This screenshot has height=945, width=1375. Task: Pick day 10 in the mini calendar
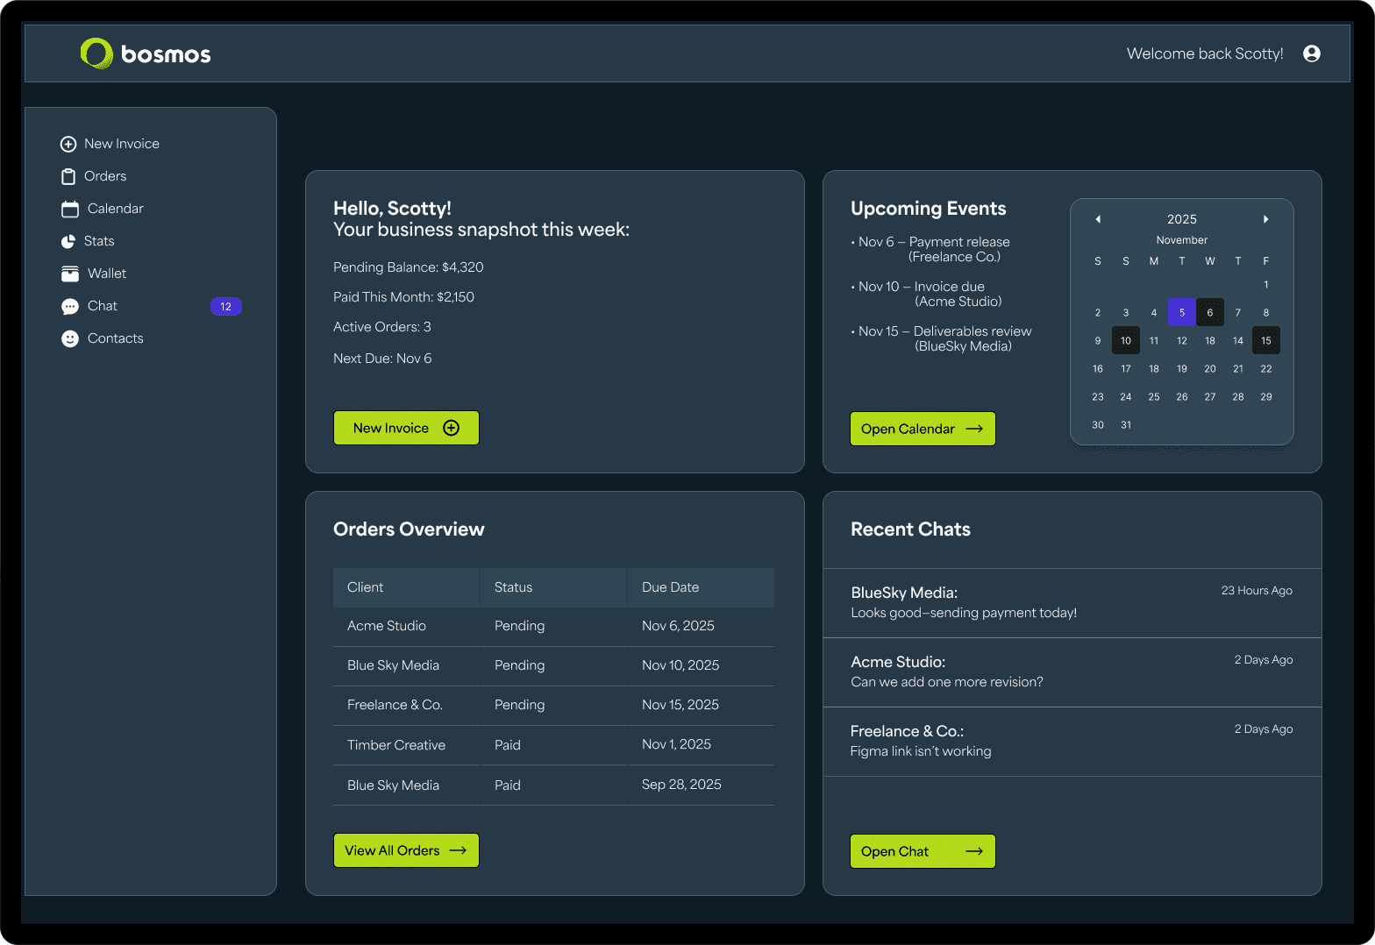pyautogui.click(x=1125, y=340)
